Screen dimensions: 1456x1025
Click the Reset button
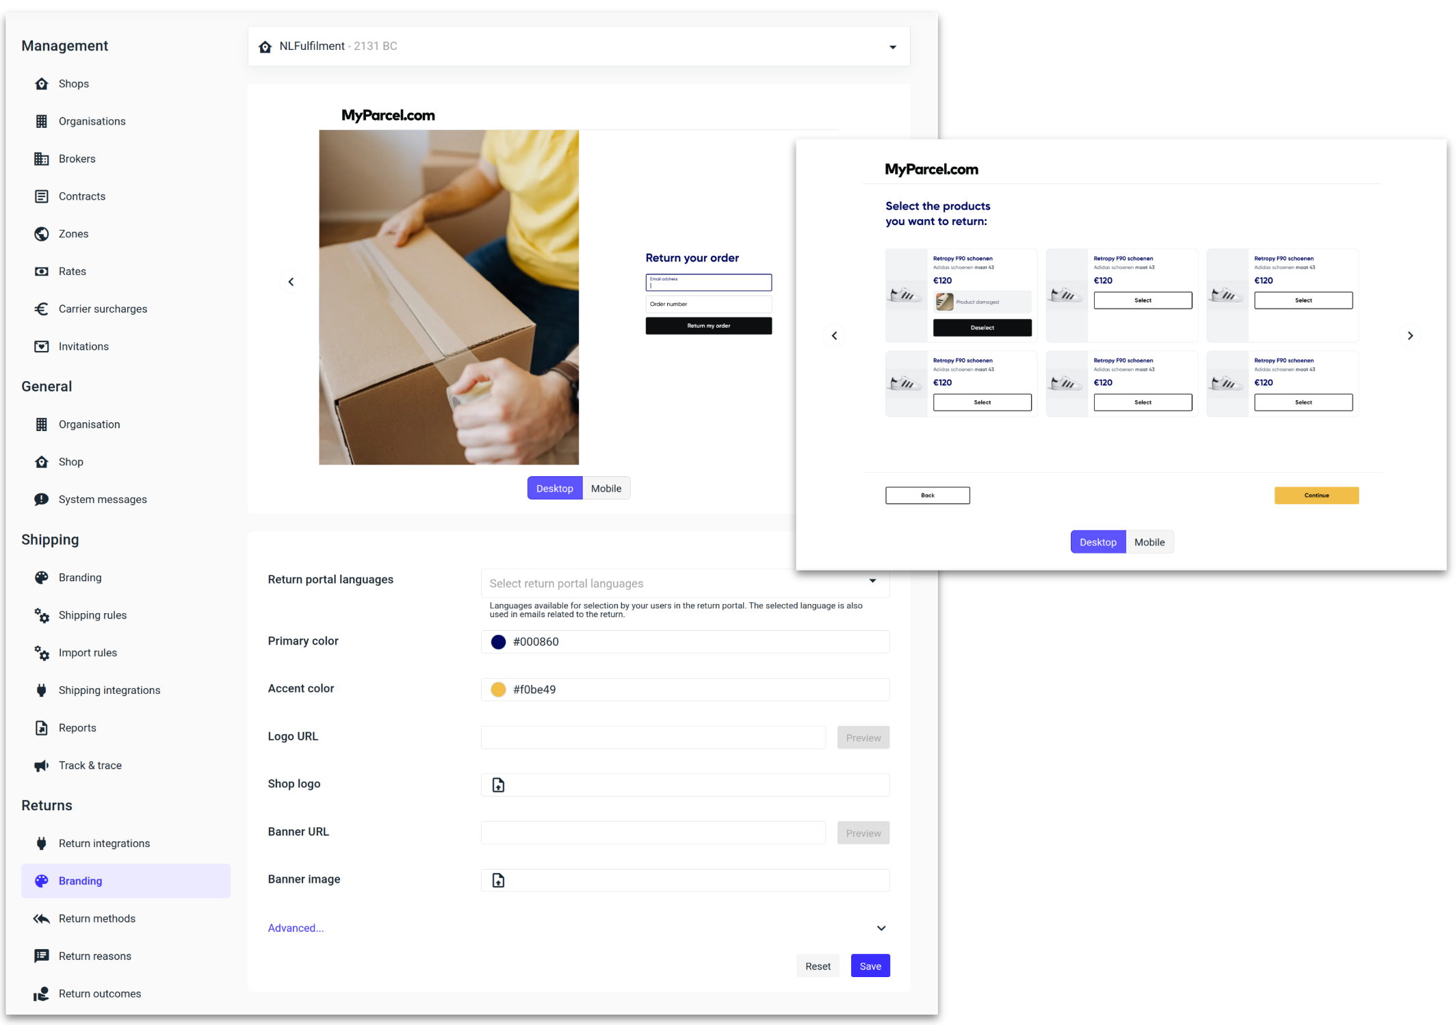coord(818,966)
